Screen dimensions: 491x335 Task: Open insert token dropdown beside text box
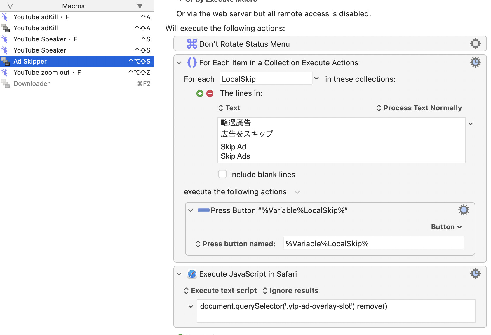click(x=471, y=124)
